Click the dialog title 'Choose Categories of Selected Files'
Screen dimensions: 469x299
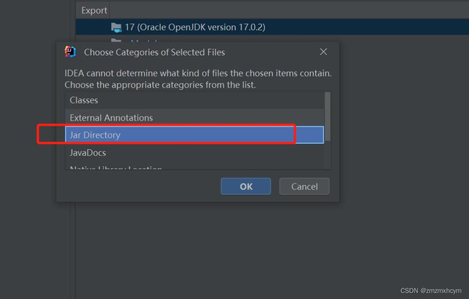pyautogui.click(x=154, y=52)
